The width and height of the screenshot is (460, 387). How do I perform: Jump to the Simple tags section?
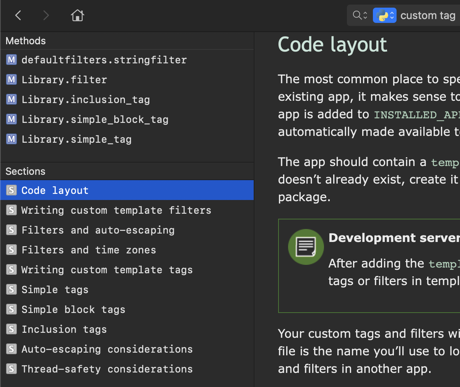click(x=55, y=290)
